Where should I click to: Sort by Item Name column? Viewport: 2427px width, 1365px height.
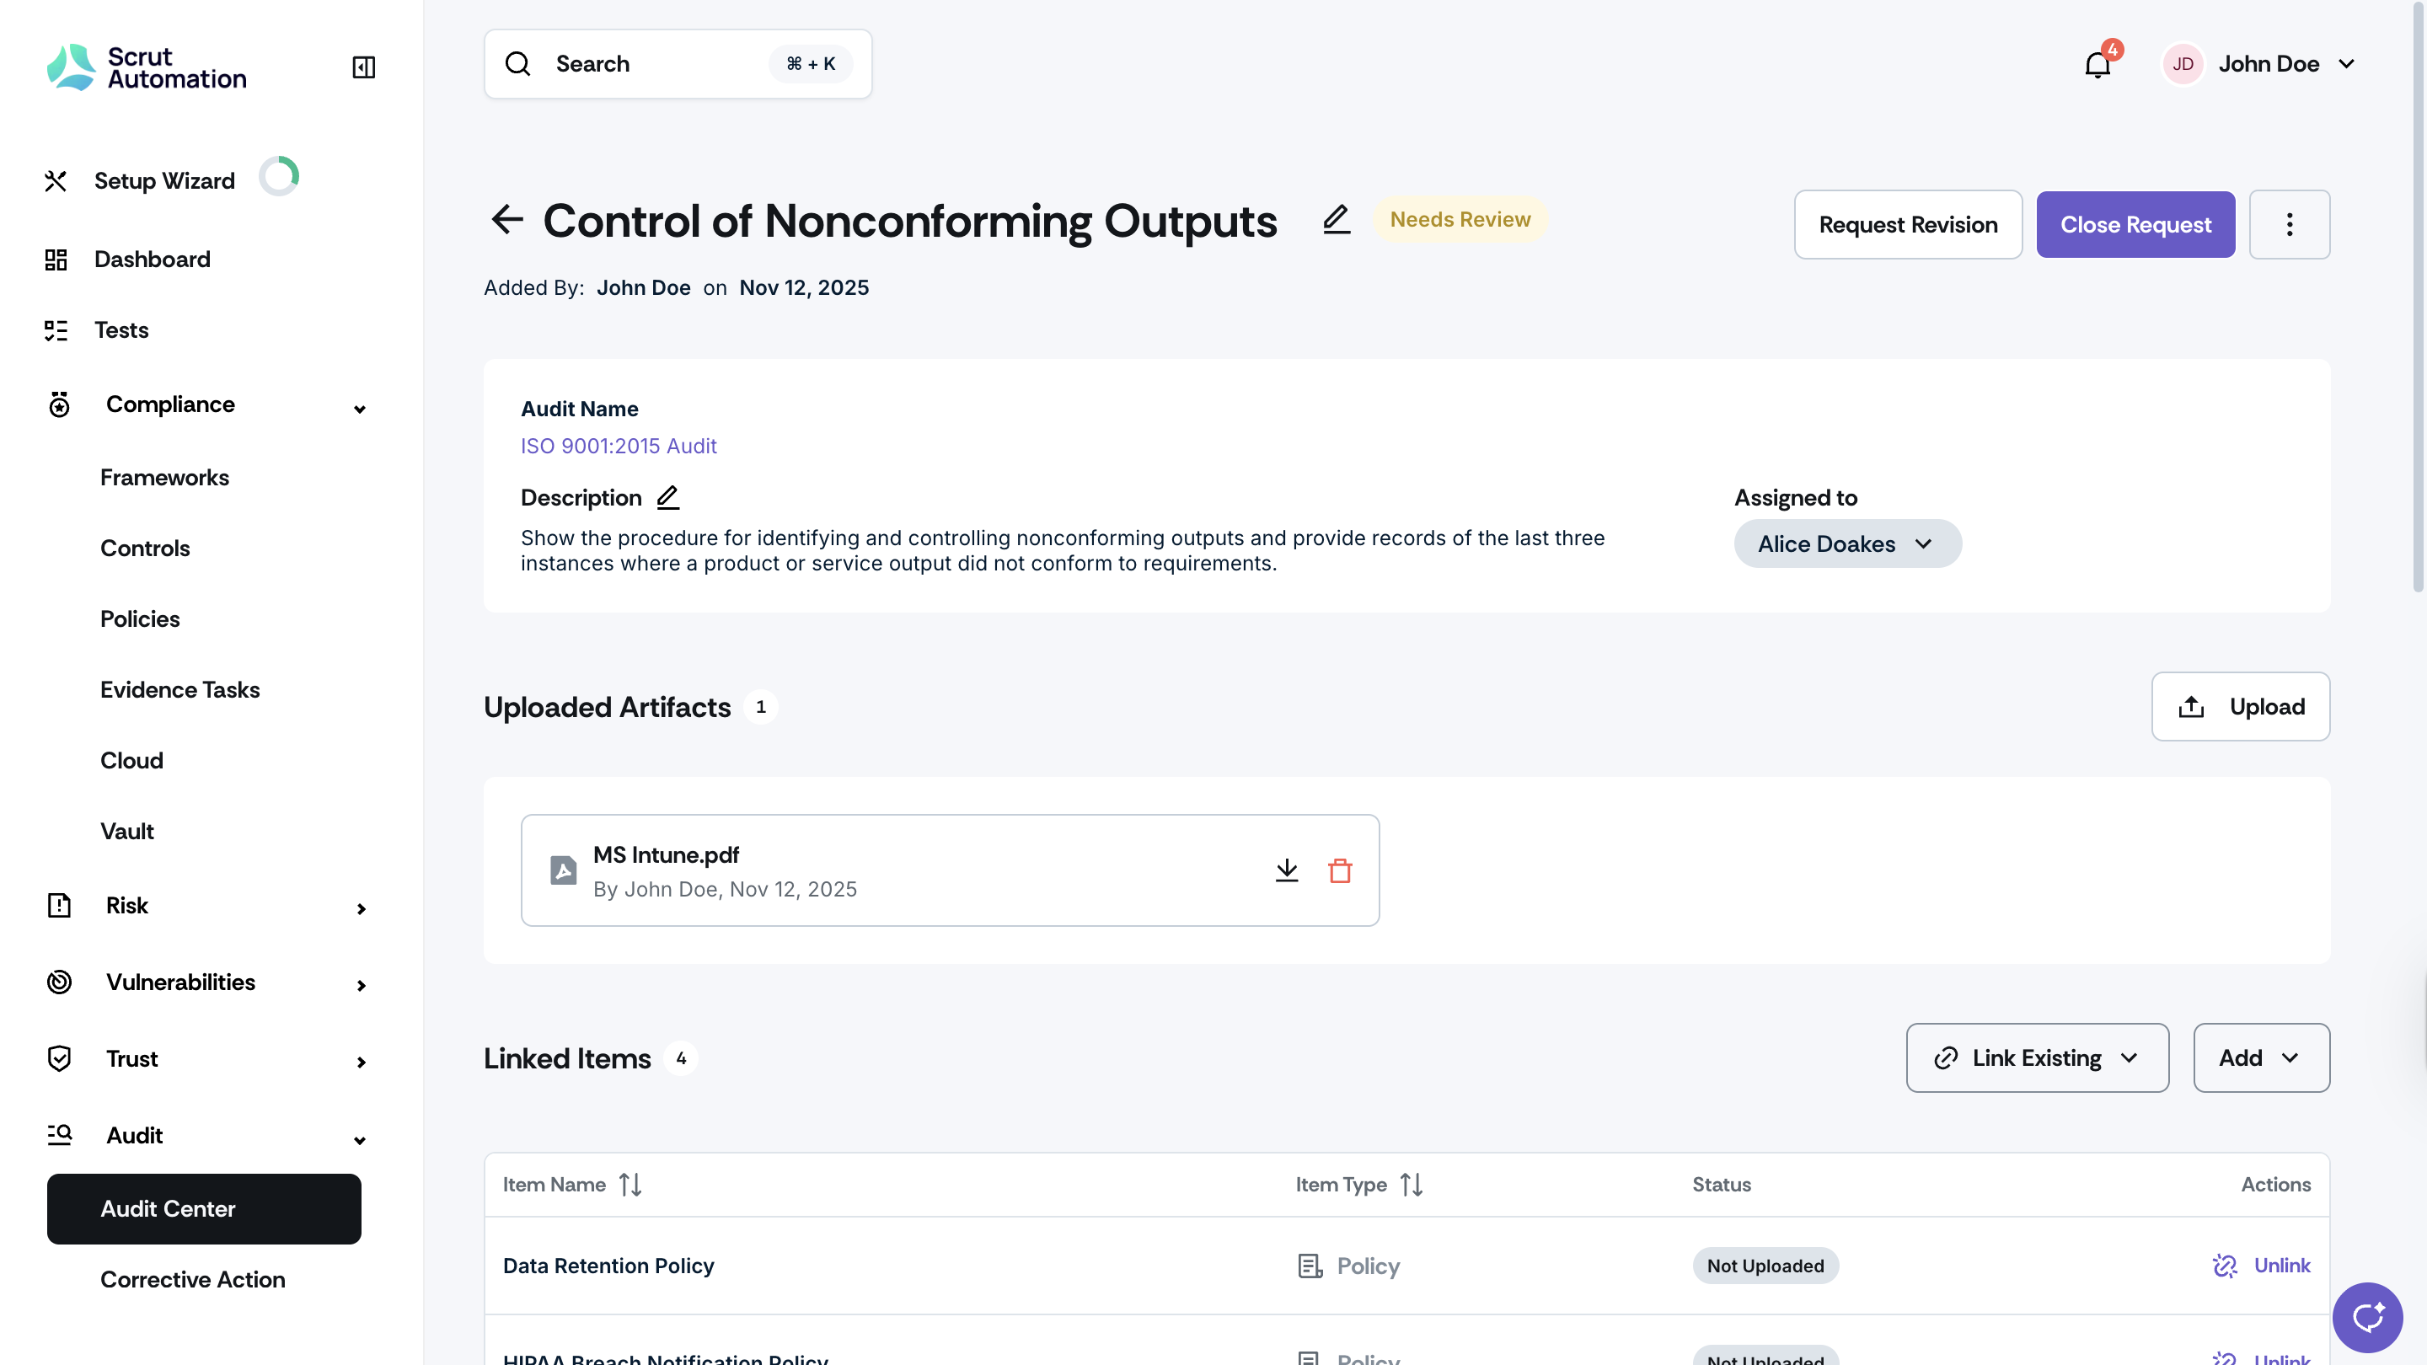(630, 1184)
